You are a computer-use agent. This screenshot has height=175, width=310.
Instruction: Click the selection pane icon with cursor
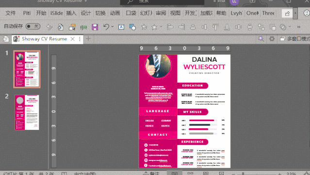[72, 27]
